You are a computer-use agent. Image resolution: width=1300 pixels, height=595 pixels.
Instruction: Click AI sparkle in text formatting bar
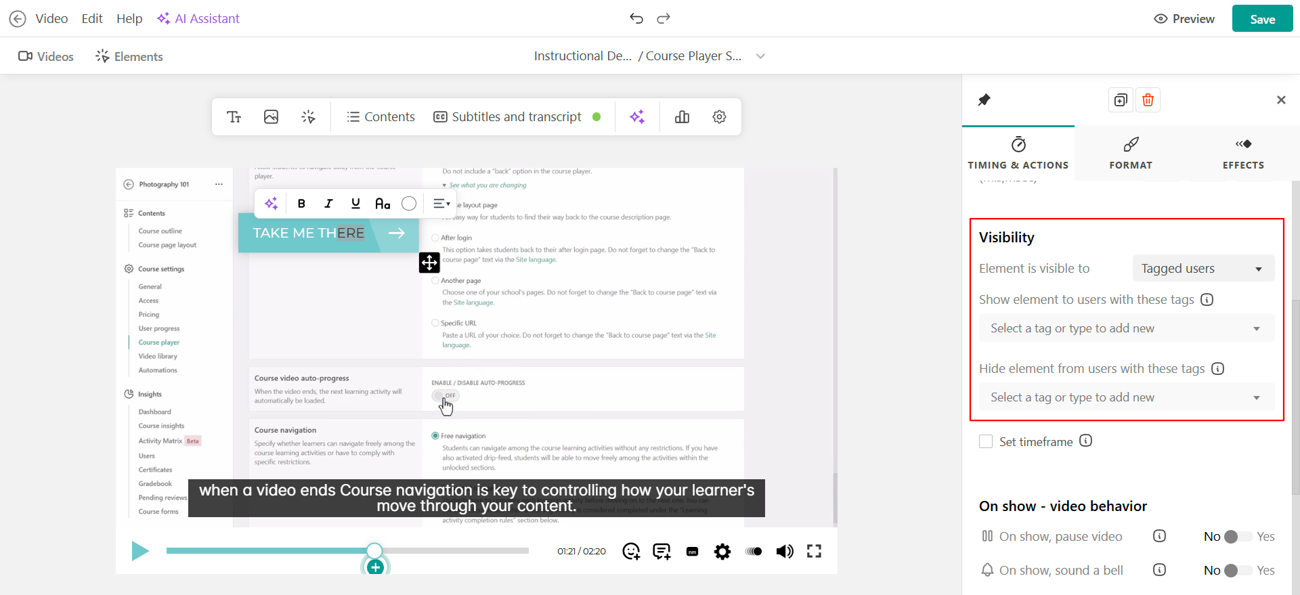271,203
